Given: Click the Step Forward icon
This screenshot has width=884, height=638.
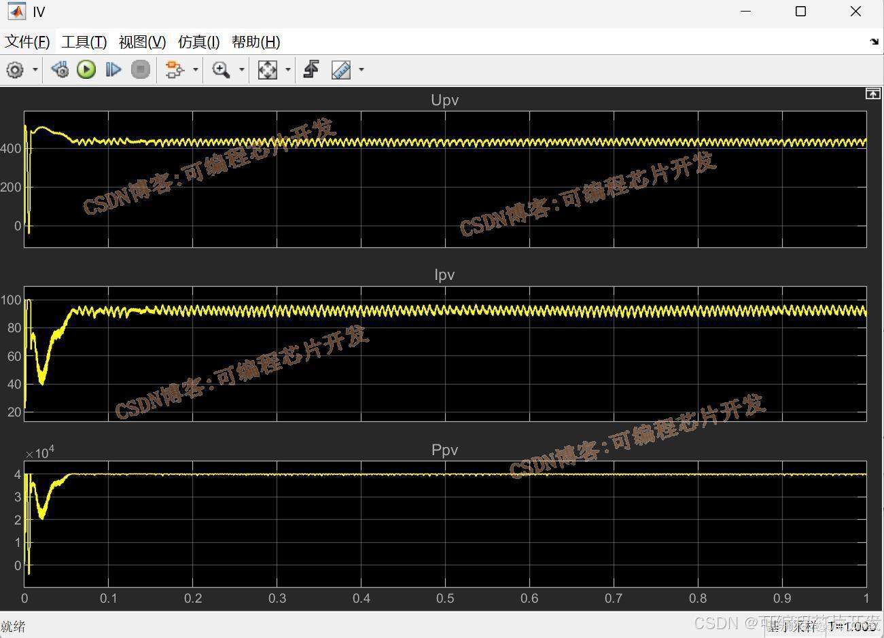Looking at the screenshot, I should tap(113, 69).
